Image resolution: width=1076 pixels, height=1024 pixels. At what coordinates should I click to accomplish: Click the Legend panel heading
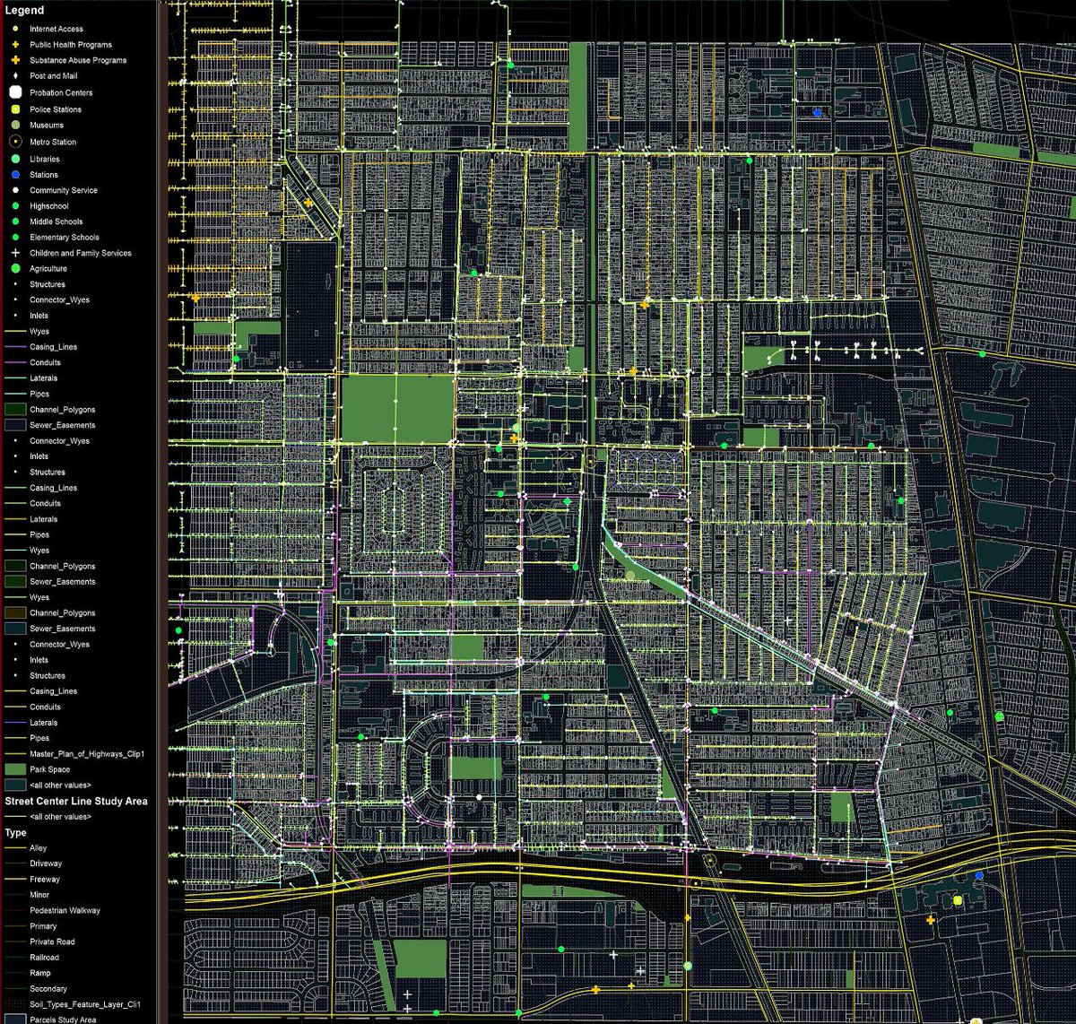click(x=24, y=11)
